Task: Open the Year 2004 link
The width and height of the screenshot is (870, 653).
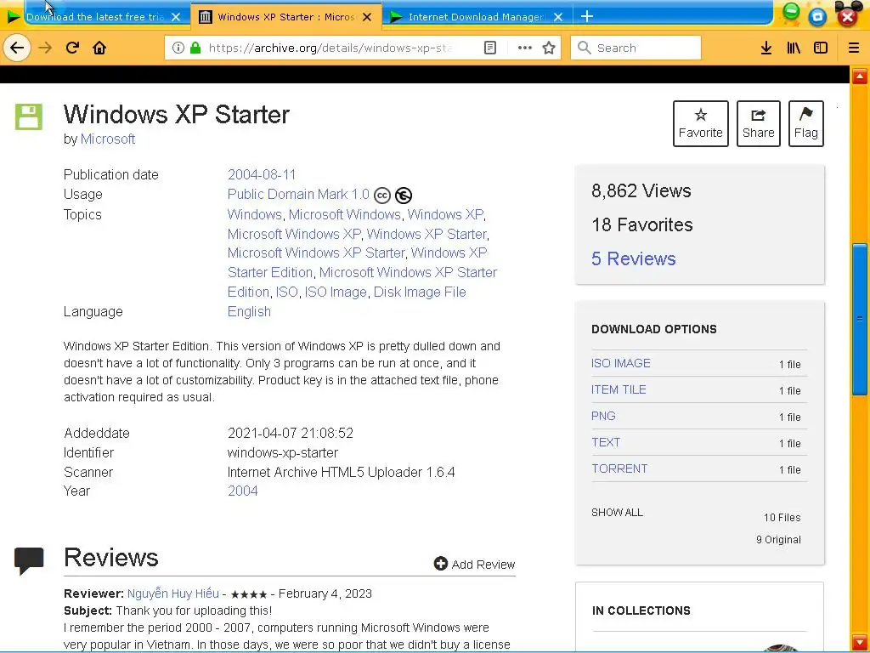Action: click(242, 491)
